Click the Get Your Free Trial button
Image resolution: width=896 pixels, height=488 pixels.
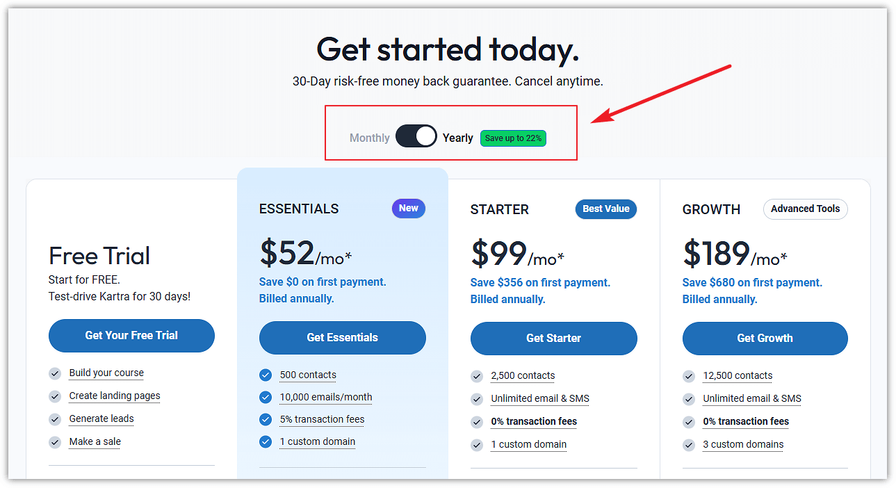131,336
